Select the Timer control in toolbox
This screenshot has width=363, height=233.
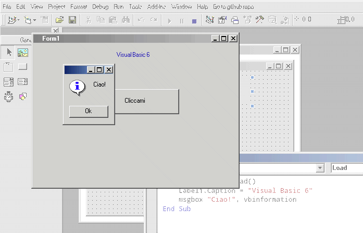point(8,96)
